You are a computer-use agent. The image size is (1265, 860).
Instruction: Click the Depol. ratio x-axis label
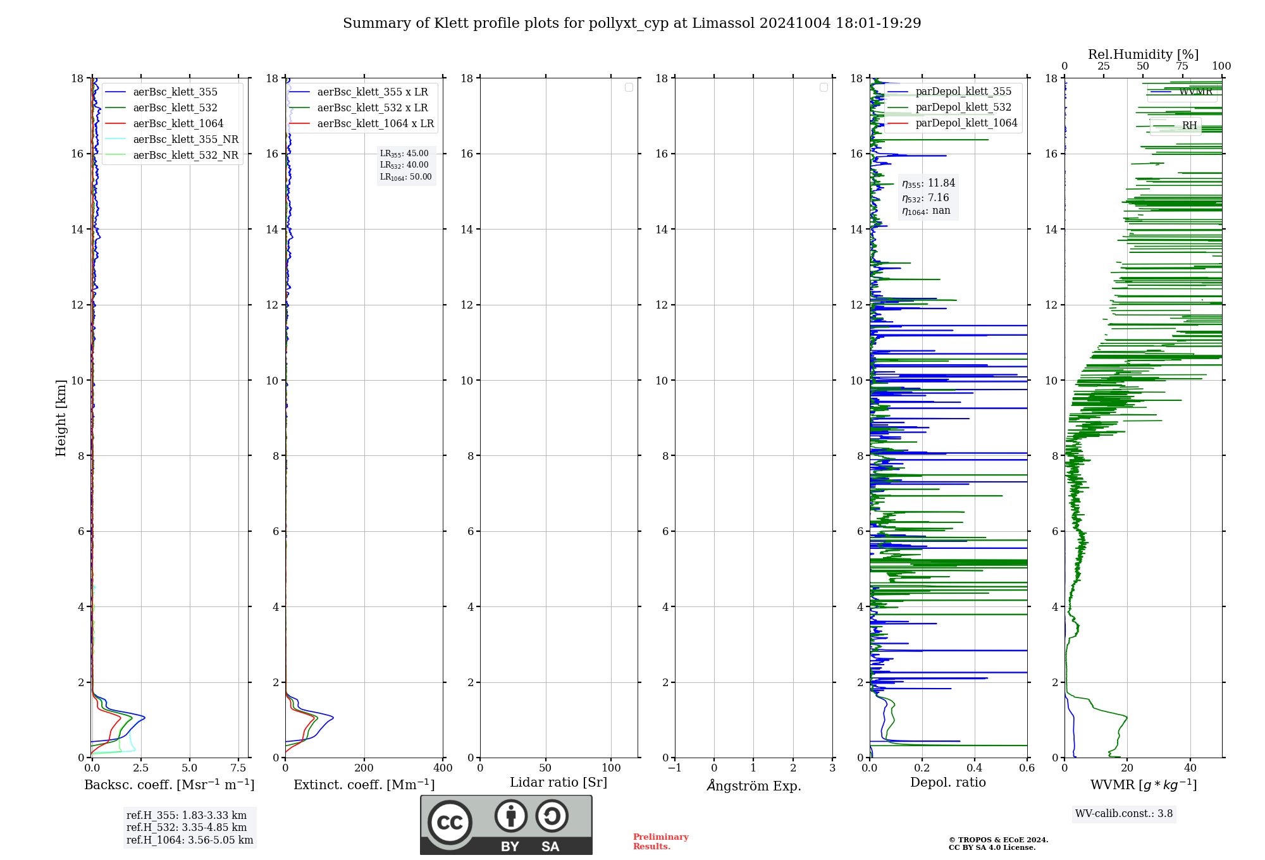coord(947,783)
